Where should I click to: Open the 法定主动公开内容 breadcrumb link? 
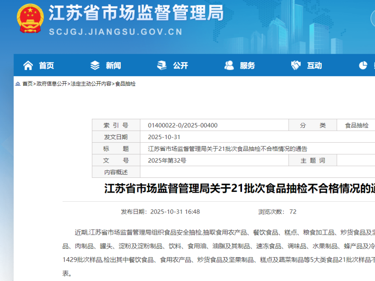click(91, 84)
